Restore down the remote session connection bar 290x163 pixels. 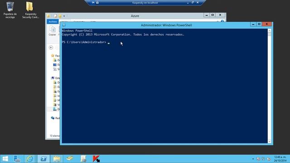pyautogui.click(x=193, y=2)
